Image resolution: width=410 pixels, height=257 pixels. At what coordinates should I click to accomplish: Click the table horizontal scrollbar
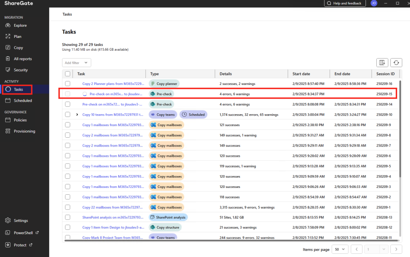coord(231,240)
